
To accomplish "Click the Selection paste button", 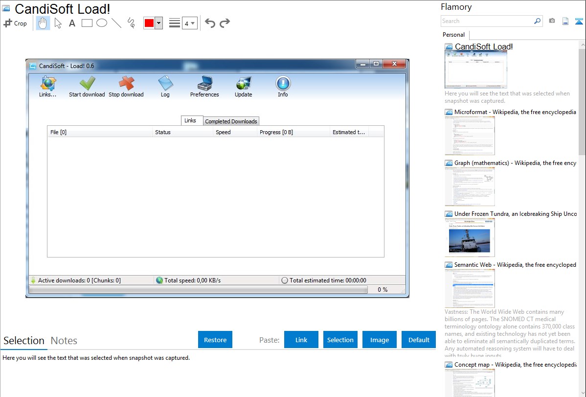I will pyautogui.click(x=340, y=340).
